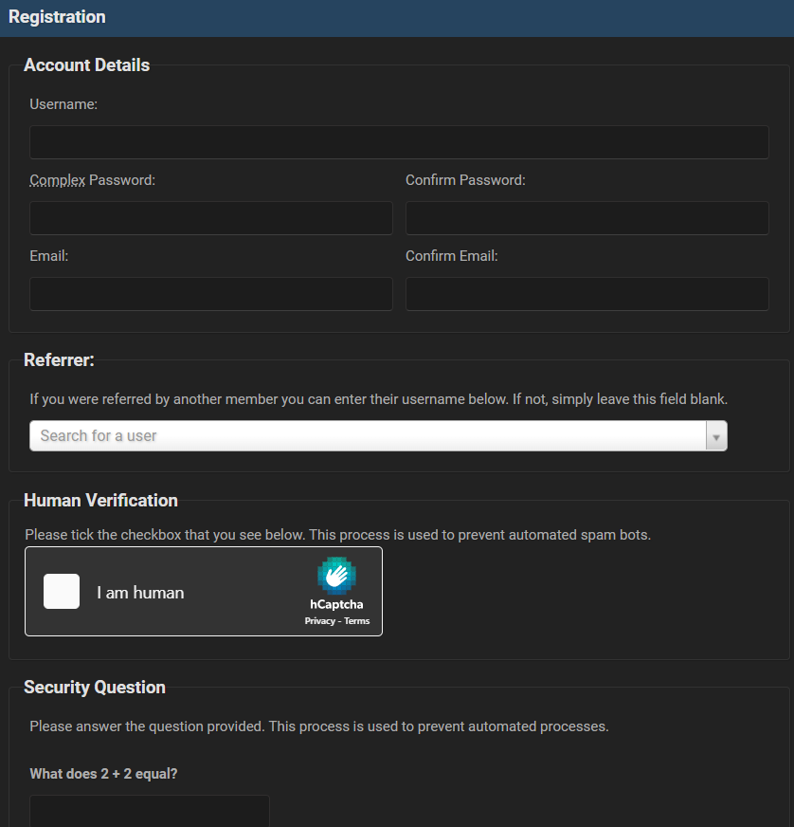Click the 'Security Question' section heading
This screenshot has height=827, width=794.
pyautogui.click(x=95, y=688)
